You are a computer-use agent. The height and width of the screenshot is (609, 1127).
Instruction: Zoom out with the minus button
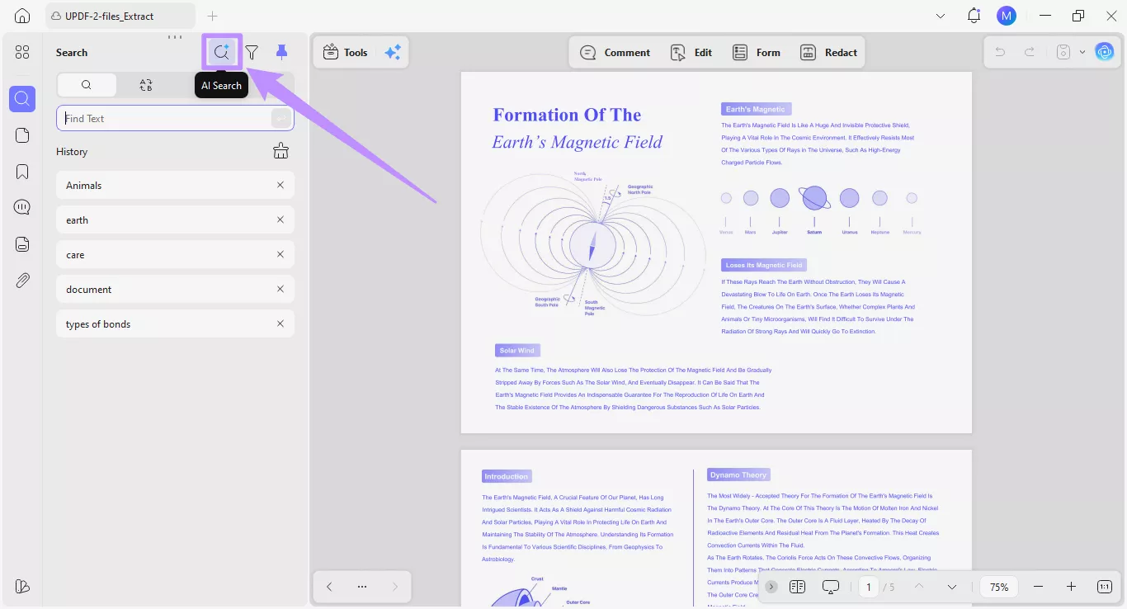tap(1038, 587)
